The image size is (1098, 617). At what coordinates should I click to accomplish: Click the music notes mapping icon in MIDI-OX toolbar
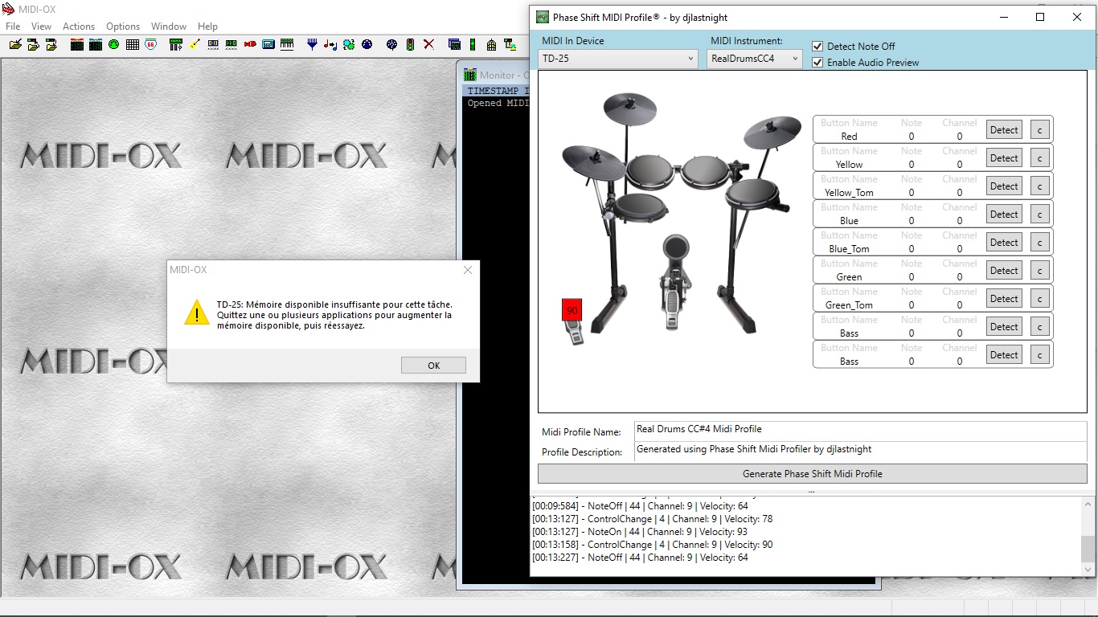[330, 45]
